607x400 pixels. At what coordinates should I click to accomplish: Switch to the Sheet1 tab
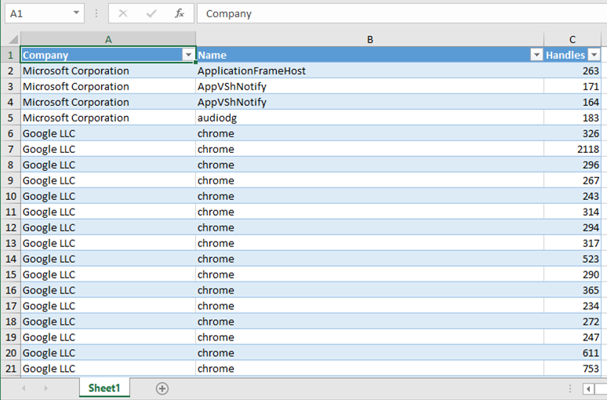pyautogui.click(x=104, y=388)
